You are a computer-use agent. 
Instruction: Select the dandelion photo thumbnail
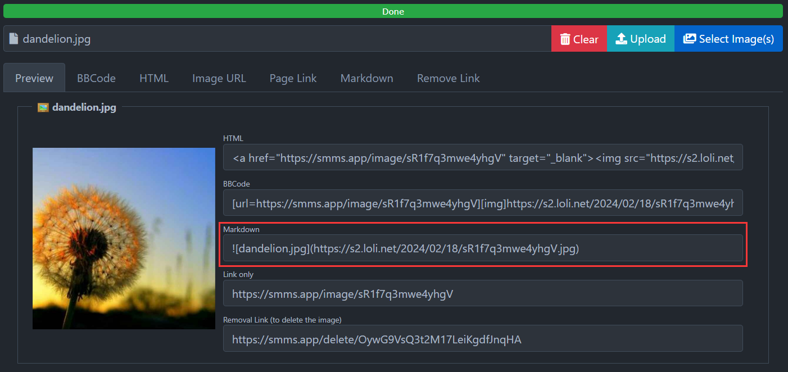124,238
